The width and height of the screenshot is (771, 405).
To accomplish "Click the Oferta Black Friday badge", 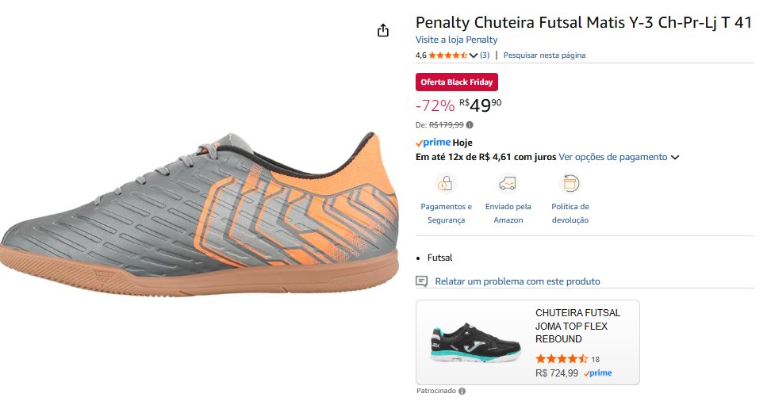I will (x=457, y=82).
